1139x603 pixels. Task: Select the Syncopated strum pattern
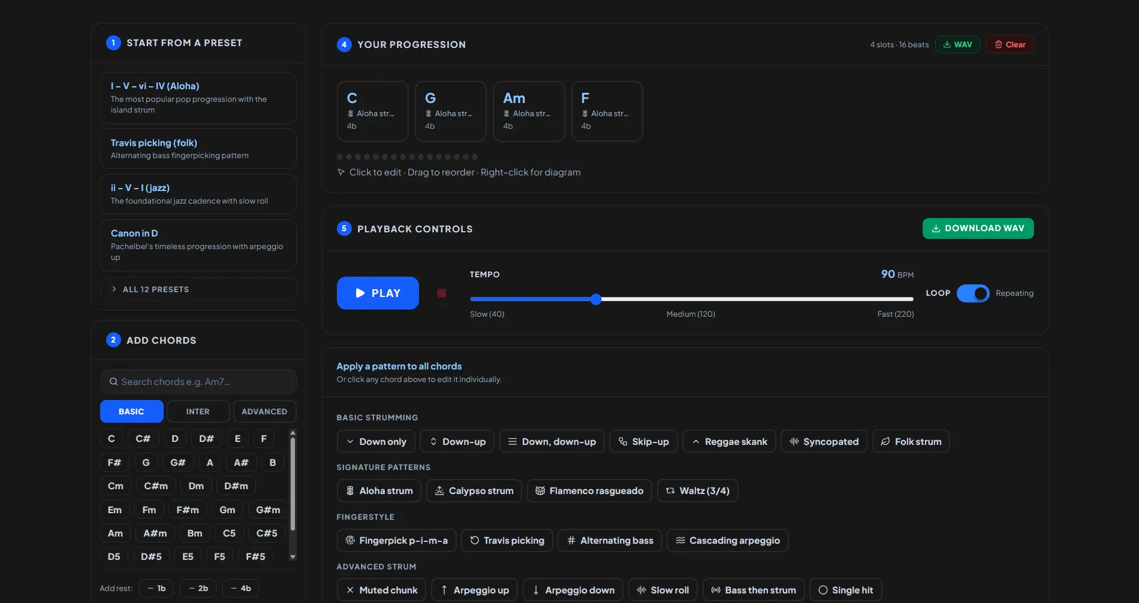824,441
